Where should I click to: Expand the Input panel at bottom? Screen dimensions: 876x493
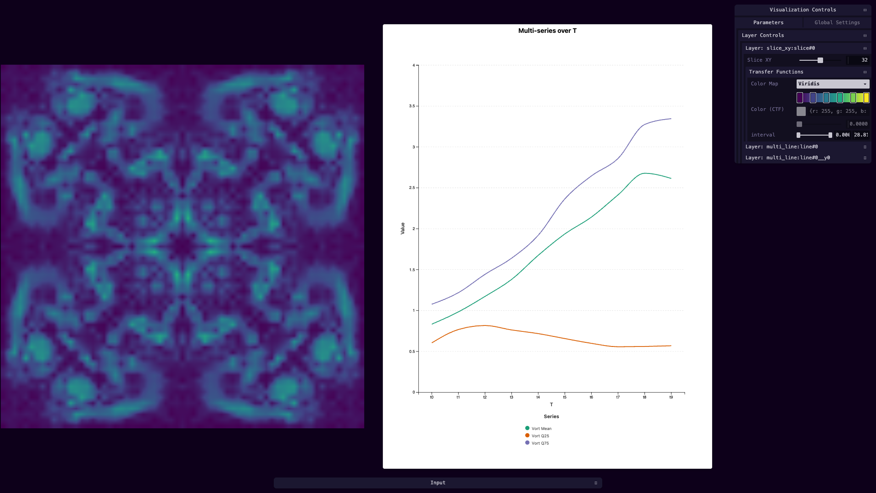pos(438,483)
